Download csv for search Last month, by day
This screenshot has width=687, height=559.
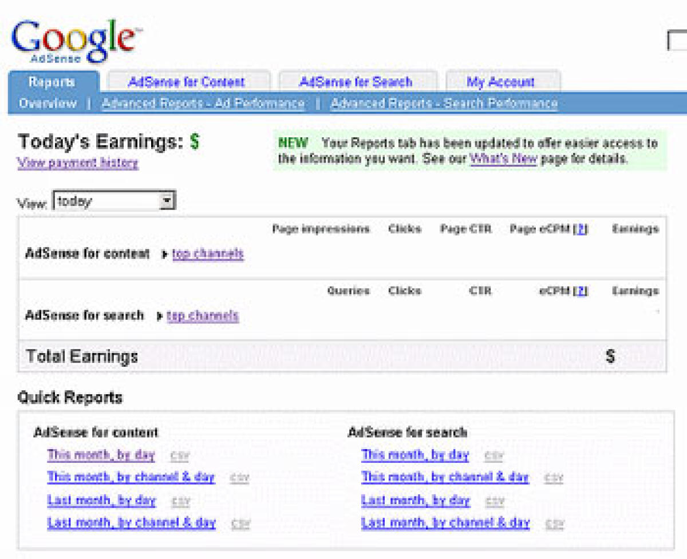click(x=495, y=501)
